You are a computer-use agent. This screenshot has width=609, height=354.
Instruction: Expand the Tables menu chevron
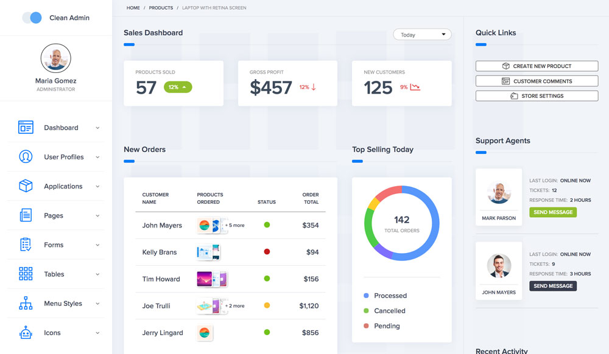97,274
